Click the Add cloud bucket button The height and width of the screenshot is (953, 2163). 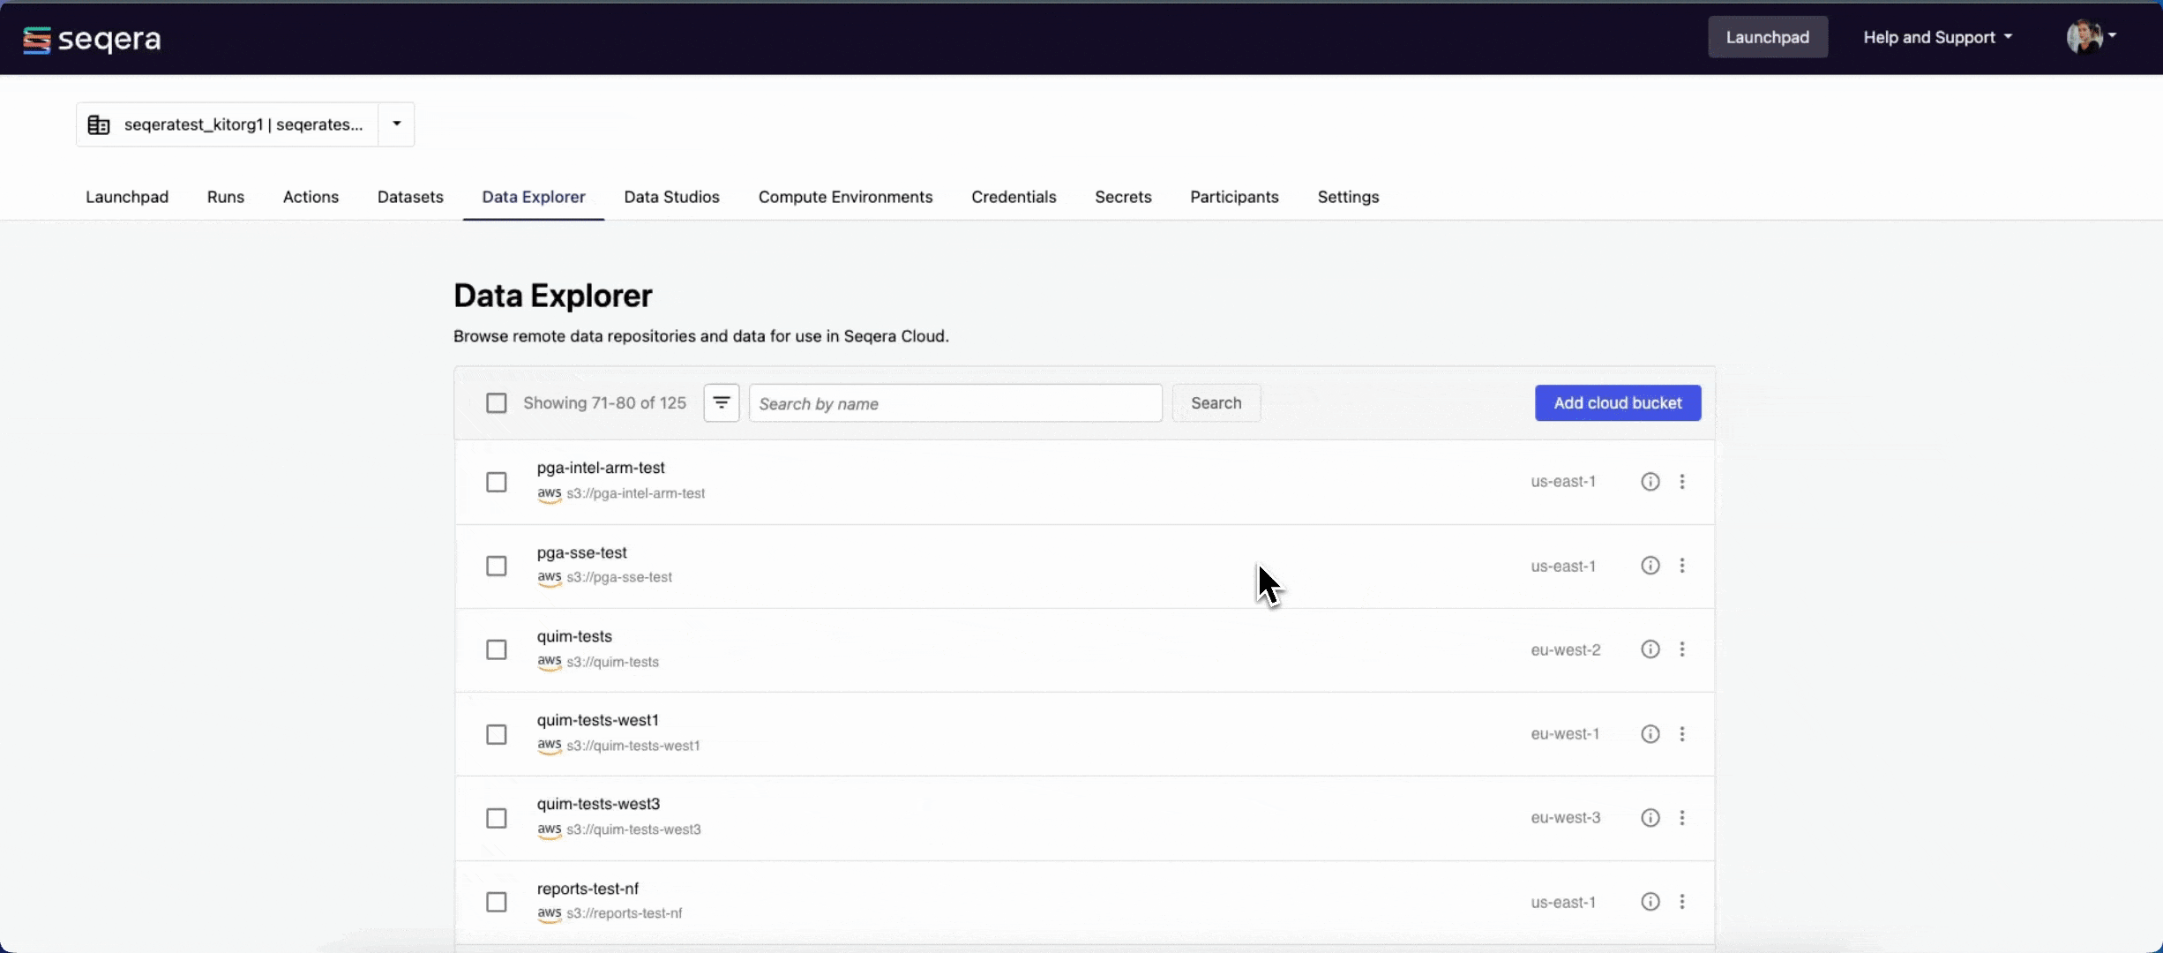tap(1617, 403)
